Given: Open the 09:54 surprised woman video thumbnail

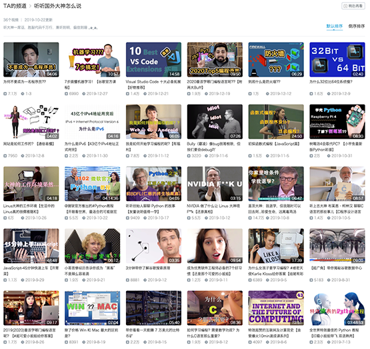Looking at the screenshot, I should (215, 246).
